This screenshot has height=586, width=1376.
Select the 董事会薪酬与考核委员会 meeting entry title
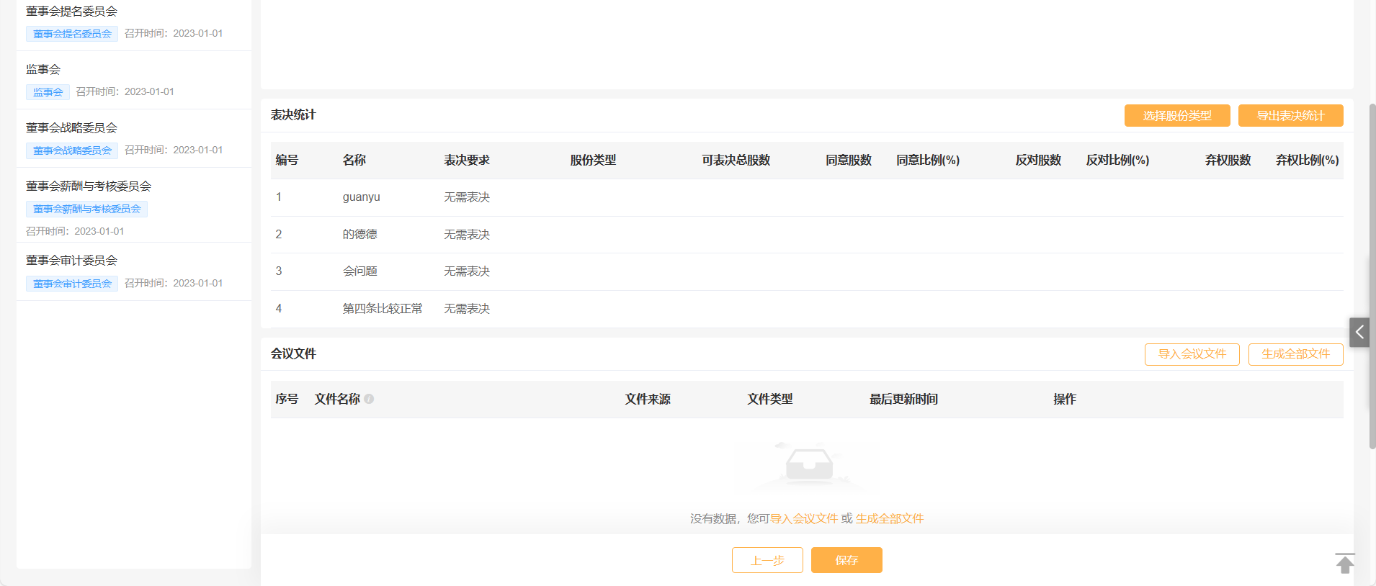point(89,186)
